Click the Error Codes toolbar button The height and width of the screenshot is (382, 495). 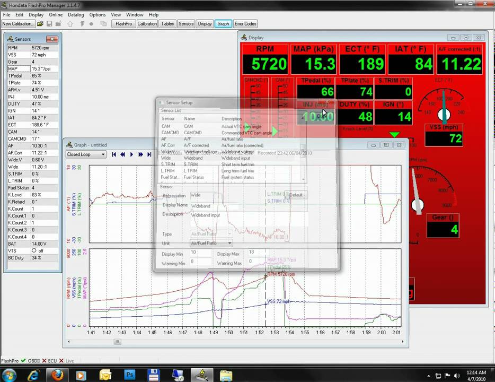tap(245, 24)
